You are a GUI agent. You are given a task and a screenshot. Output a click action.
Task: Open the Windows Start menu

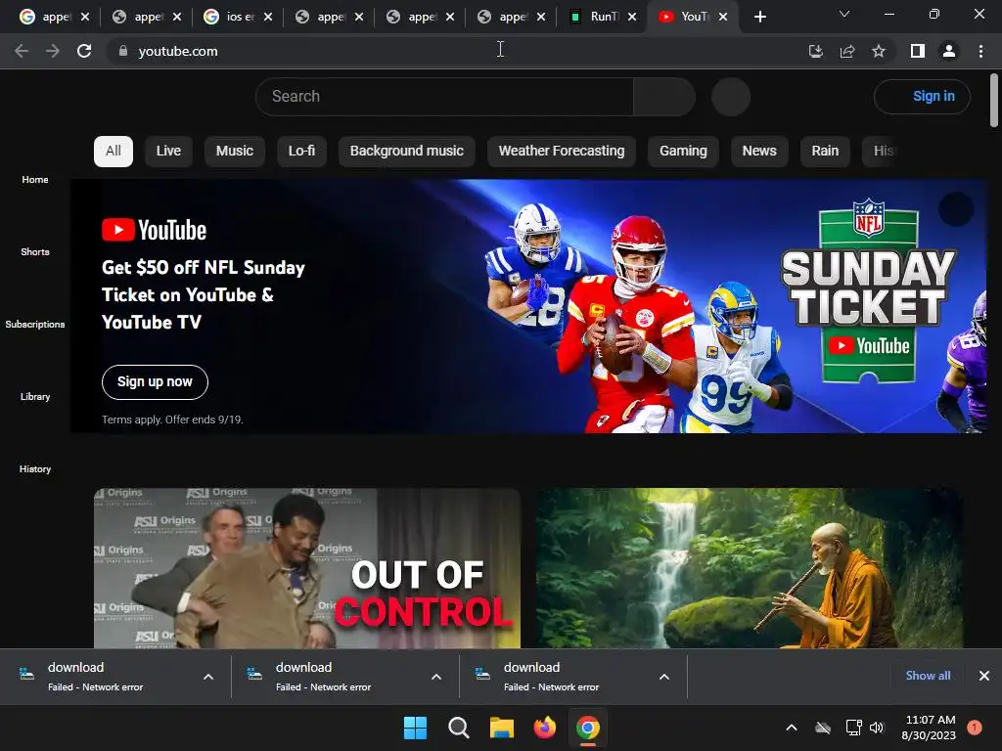(x=415, y=728)
